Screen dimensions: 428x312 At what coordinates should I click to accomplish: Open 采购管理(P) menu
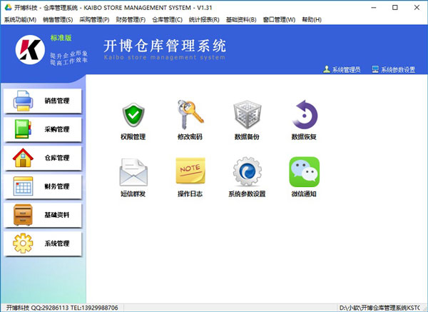pyautogui.click(x=94, y=20)
